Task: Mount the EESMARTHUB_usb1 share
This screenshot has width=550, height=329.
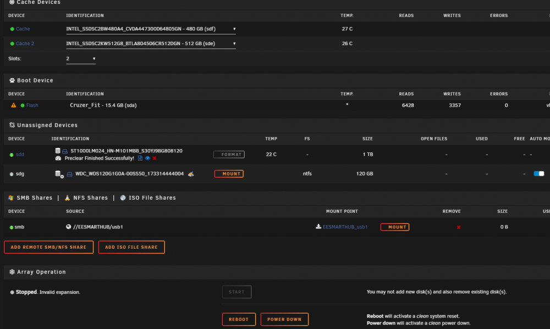Action: (x=394, y=227)
